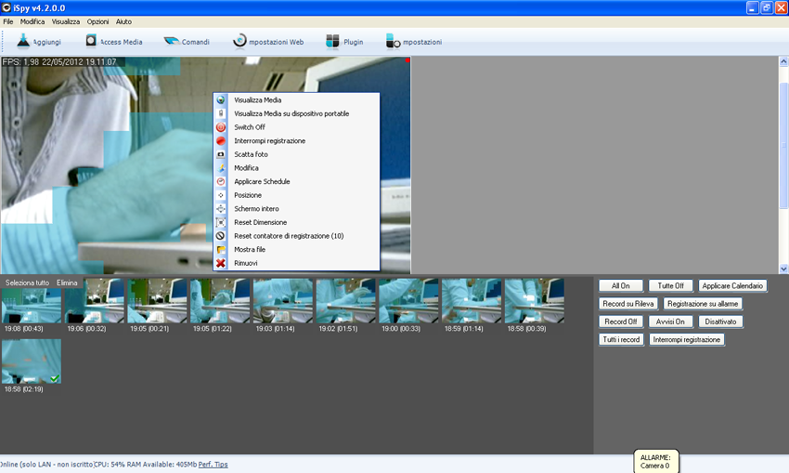Open Impostazioni Web in the toolbar
The image size is (789, 473).
coord(239,41)
